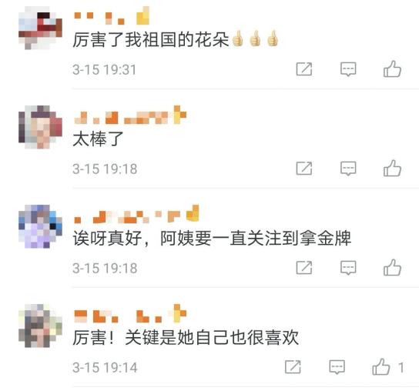
Task: Share the 阿姨要一直关注到拿金牌 comment
Action: (304, 268)
